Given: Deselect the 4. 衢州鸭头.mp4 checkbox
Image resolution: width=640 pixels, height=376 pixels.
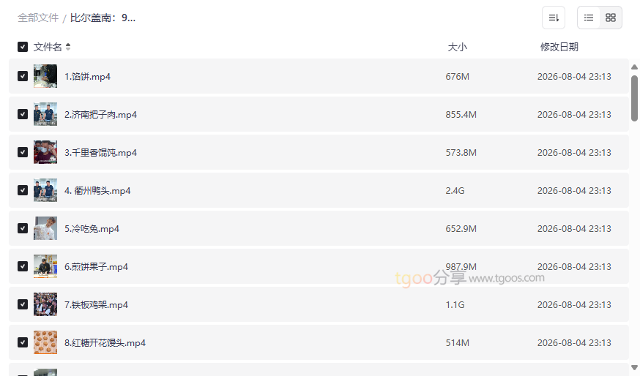Looking at the screenshot, I should [x=23, y=190].
